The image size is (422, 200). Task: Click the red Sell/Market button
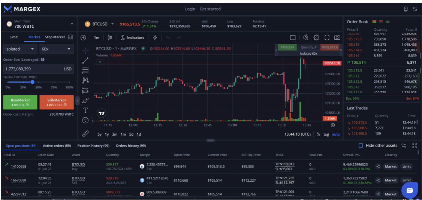coord(57,102)
